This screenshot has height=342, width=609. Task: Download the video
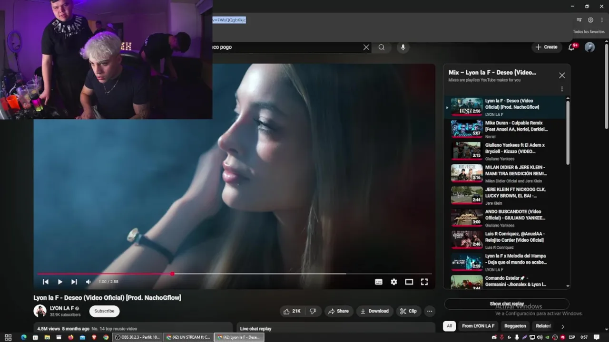(x=375, y=311)
